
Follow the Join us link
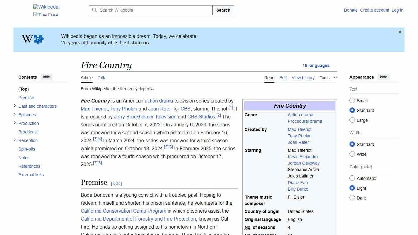click(140, 43)
